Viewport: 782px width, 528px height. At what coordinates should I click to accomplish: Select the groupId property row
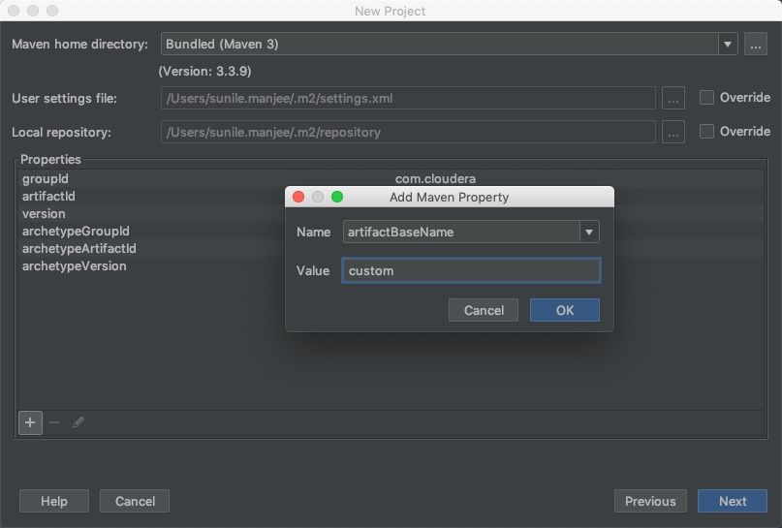(x=46, y=179)
